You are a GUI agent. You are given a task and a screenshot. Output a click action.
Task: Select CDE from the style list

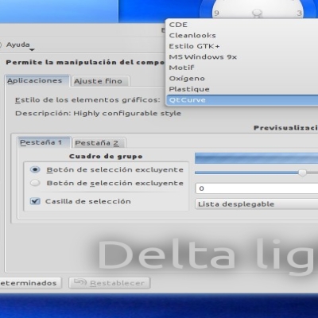[242, 25]
